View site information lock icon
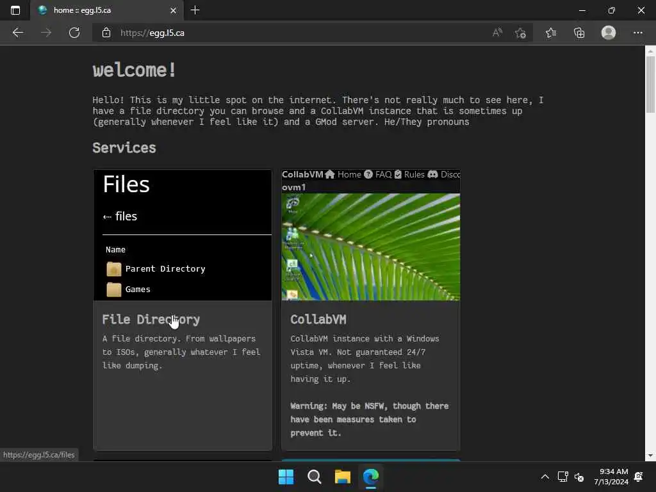 [106, 33]
